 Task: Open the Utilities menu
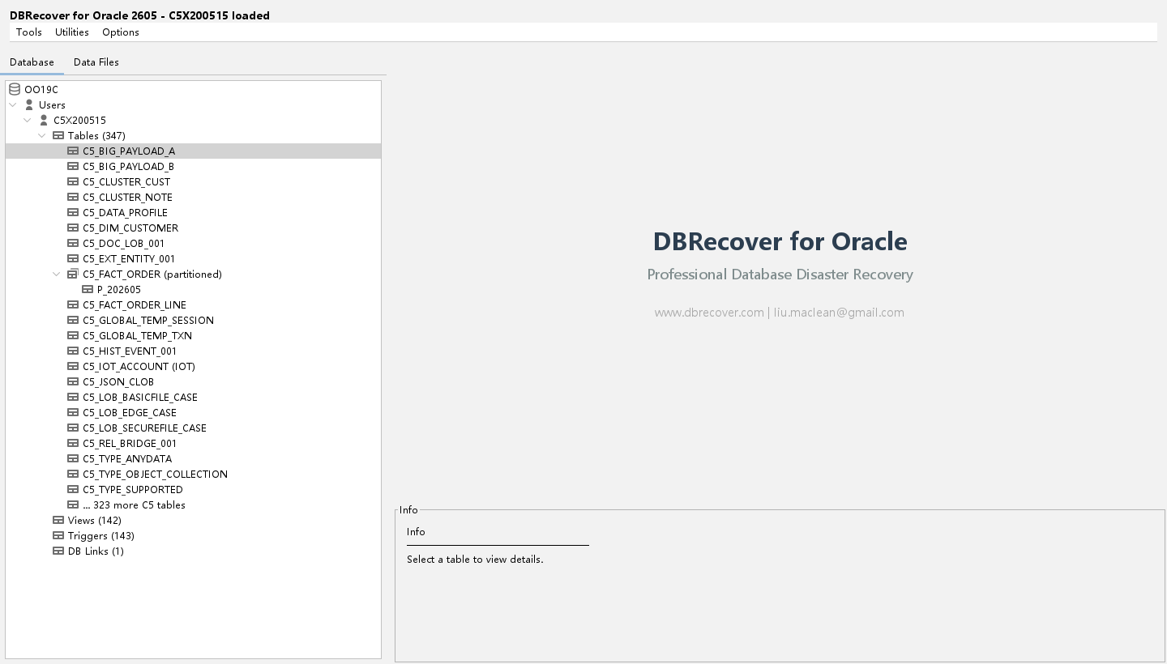click(x=72, y=32)
